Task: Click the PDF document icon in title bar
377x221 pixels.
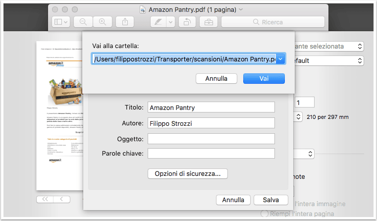Action: (143, 9)
